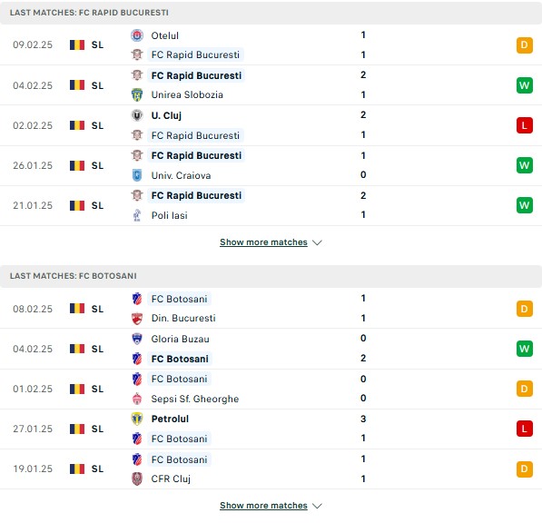Expand Show more matches under Rapid Bucuresti
This screenshot has height=523, width=542.
click(263, 242)
